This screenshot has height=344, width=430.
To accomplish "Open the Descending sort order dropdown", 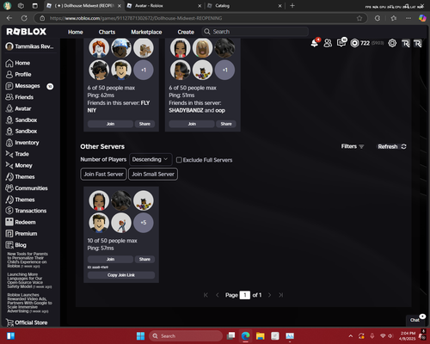I will (150, 159).
